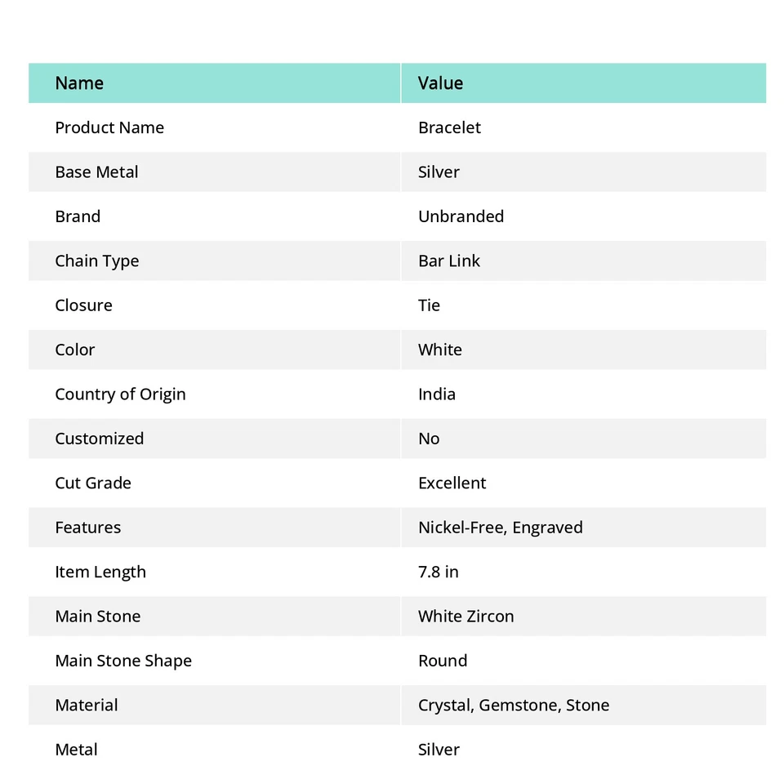Click the Value column header
This screenshot has height=784, width=784.
440,83
